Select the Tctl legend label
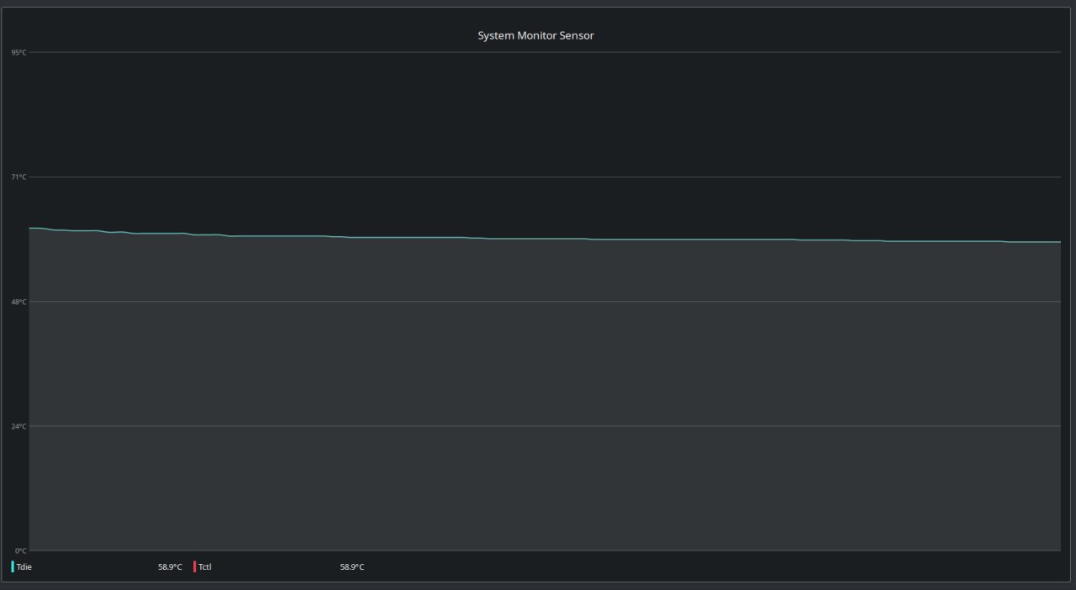Viewport: 1076px width, 590px height. click(205, 567)
